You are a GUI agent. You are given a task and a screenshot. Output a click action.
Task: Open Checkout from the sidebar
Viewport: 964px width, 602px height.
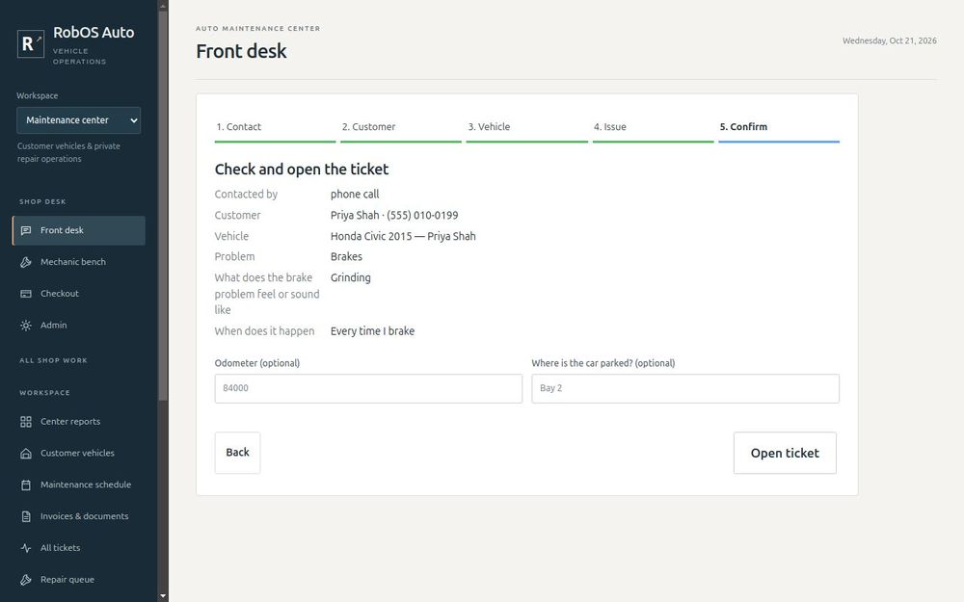[79, 294]
